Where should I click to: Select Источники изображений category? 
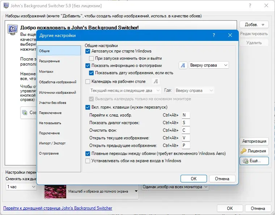(59, 92)
